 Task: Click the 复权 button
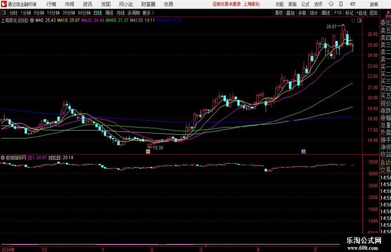click(x=278, y=13)
